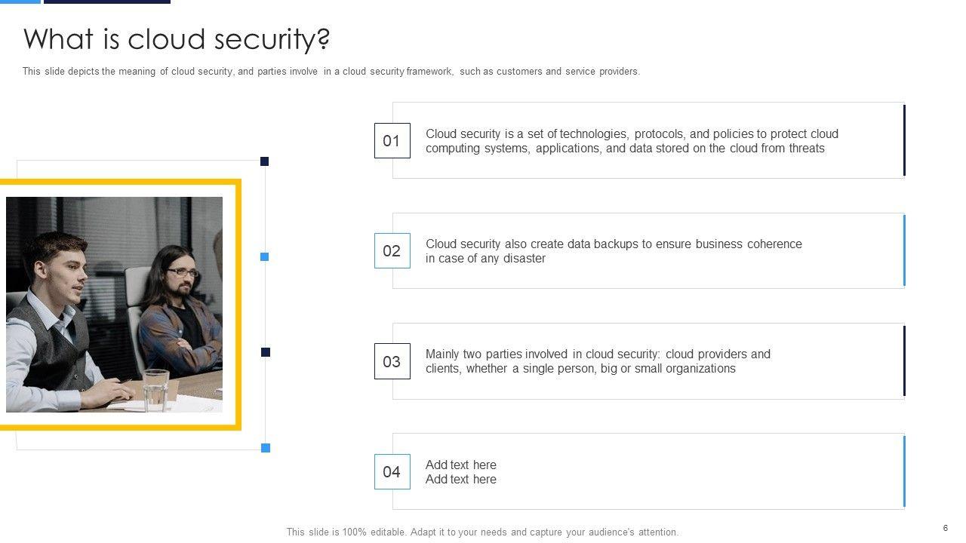The image size is (966, 543).
Task: Select the bottom light blue square marker
Action: tap(265, 448)
